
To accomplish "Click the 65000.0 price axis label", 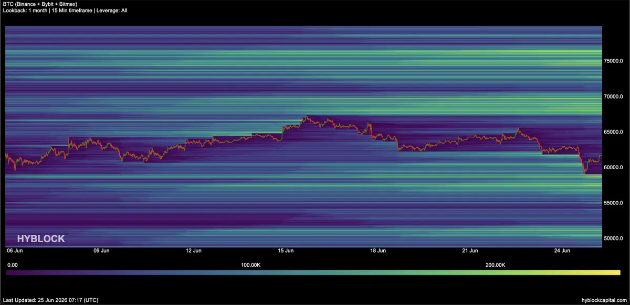I will click(613, 132).
